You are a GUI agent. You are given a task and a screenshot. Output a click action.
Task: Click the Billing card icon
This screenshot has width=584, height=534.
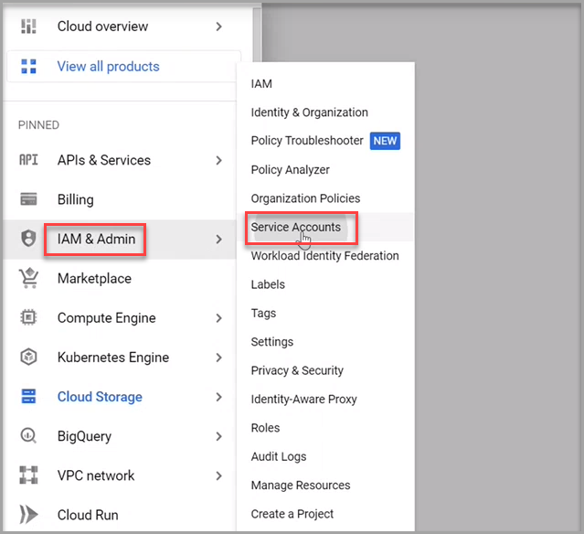tap(28, 199)
